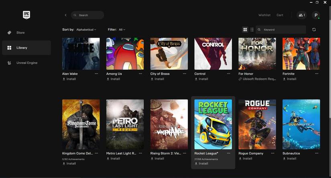Switch to grid view layout

(245, 30)
